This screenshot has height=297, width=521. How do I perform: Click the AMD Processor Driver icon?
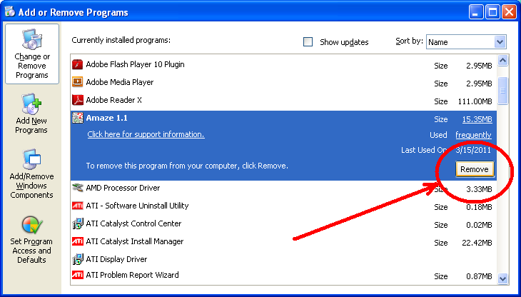click(77, 188)
